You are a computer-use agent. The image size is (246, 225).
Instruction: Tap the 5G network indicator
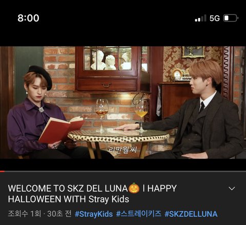[x=215, y=18]
